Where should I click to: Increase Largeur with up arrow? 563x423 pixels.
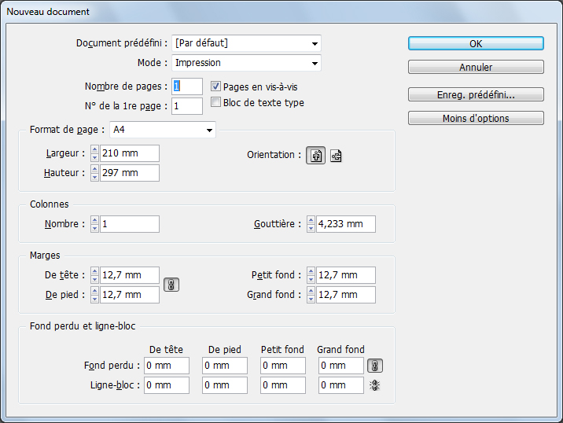click(94, 149)
